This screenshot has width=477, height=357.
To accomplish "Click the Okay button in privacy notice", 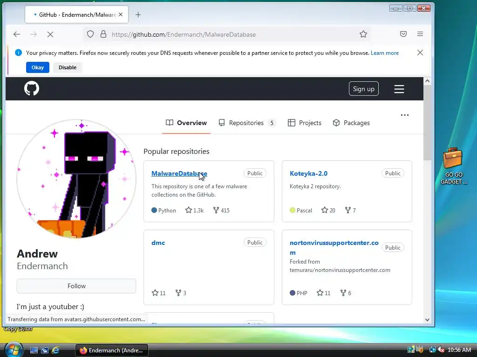I will (37, 67).
